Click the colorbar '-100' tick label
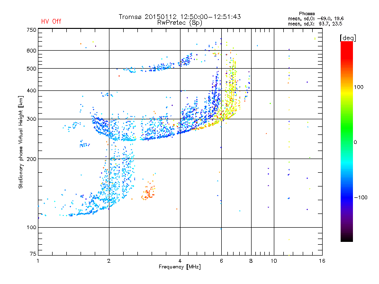Image resolution: width=379 pixels, height=284 pixels. pos(361,197)
